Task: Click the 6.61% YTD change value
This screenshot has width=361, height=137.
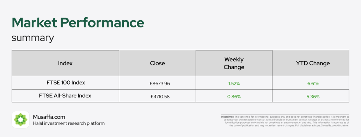Action: point(313,84)
